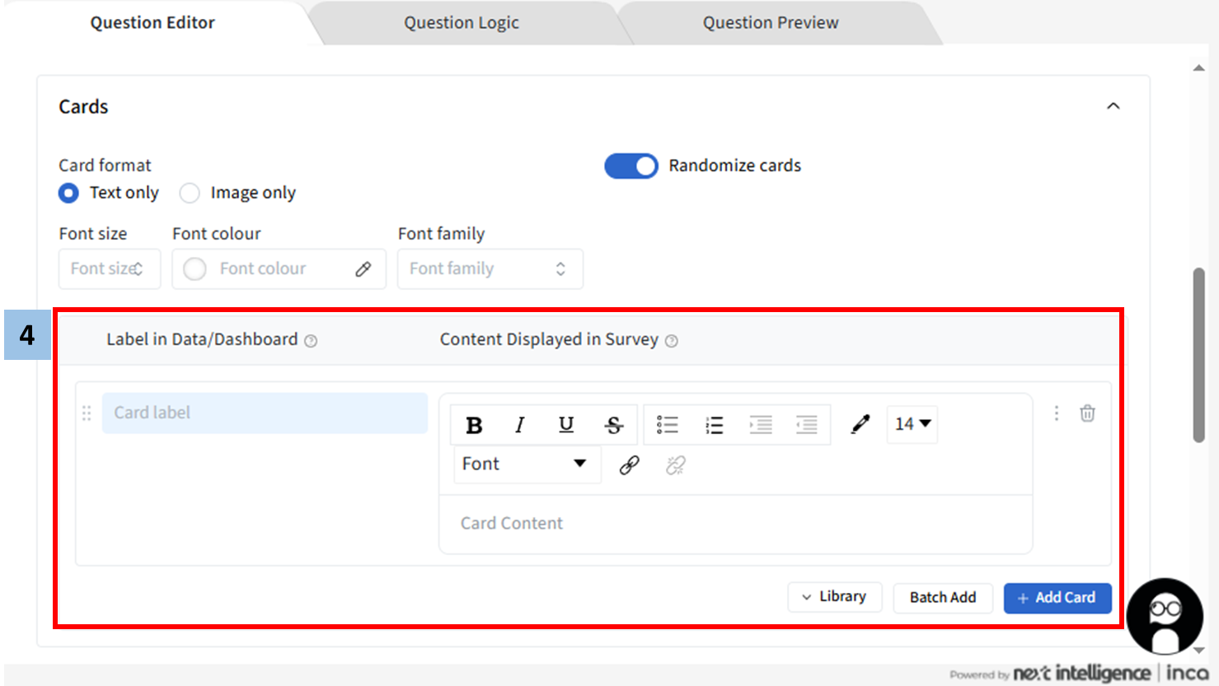Viewport: 1219px width, 686px height.
Task: Apply strikethrough formatting
Action: (x=613, y=425)
